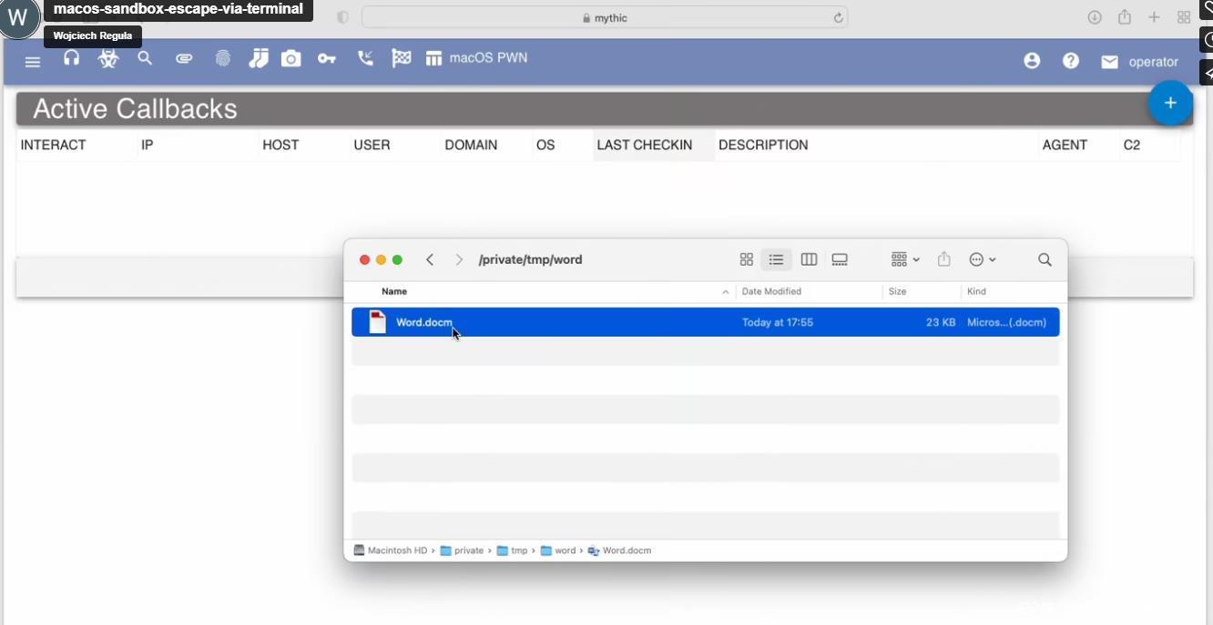Open callbacks phone icon in Mythic toolbar

click(x=365, y=58)
